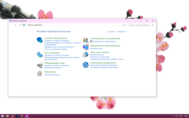Click the Control Panel address bar icon
Image resolution: width=189 pixels, height=118 pixels.
coord(24,25)
